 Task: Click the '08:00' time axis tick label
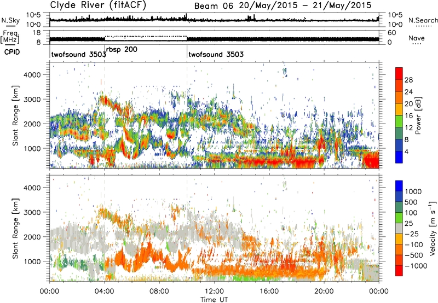[159, 292]
